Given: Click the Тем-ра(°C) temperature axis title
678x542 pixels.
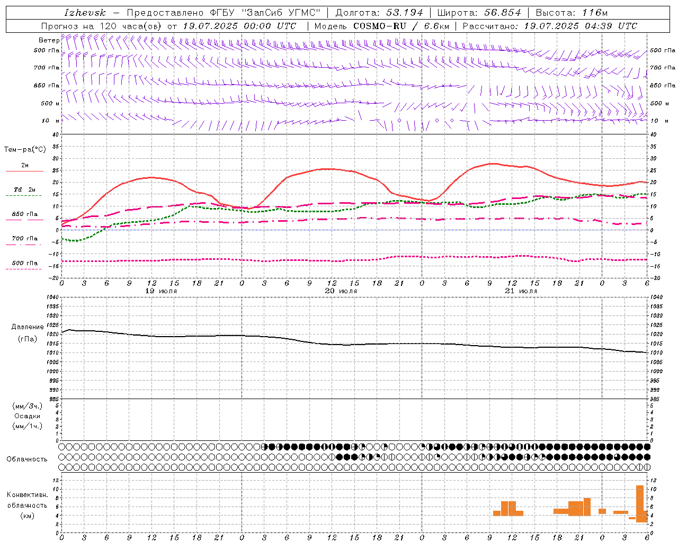Looking at the screenshot, I should (25, 150).
